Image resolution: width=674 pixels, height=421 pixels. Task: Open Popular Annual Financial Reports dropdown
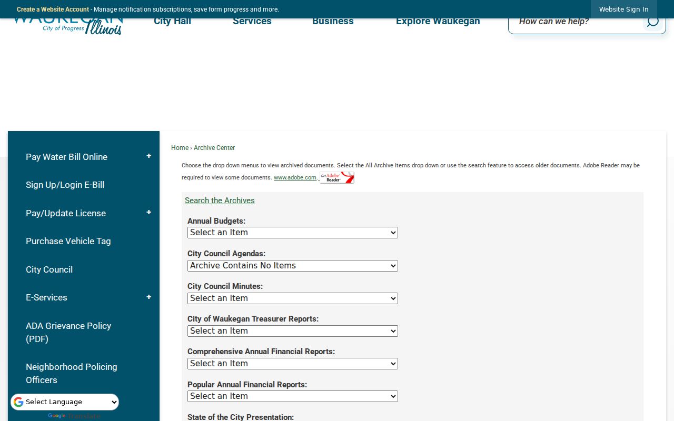point(293,396)
